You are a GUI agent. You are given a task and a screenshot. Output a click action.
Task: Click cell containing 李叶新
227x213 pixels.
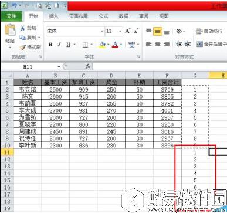[x=28, y=145]
